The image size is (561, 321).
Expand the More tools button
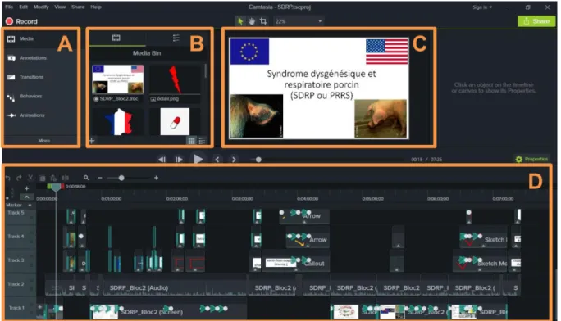coord(44,141)
